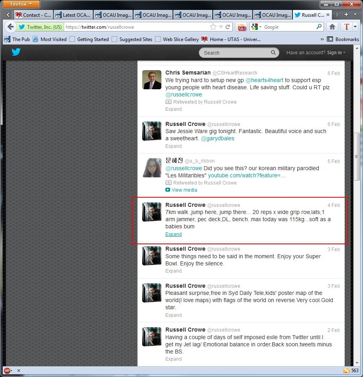Expand the self imposed exile tweet
Screen dimensions: 363x377
pyautogui.click(x=173, y=359)
